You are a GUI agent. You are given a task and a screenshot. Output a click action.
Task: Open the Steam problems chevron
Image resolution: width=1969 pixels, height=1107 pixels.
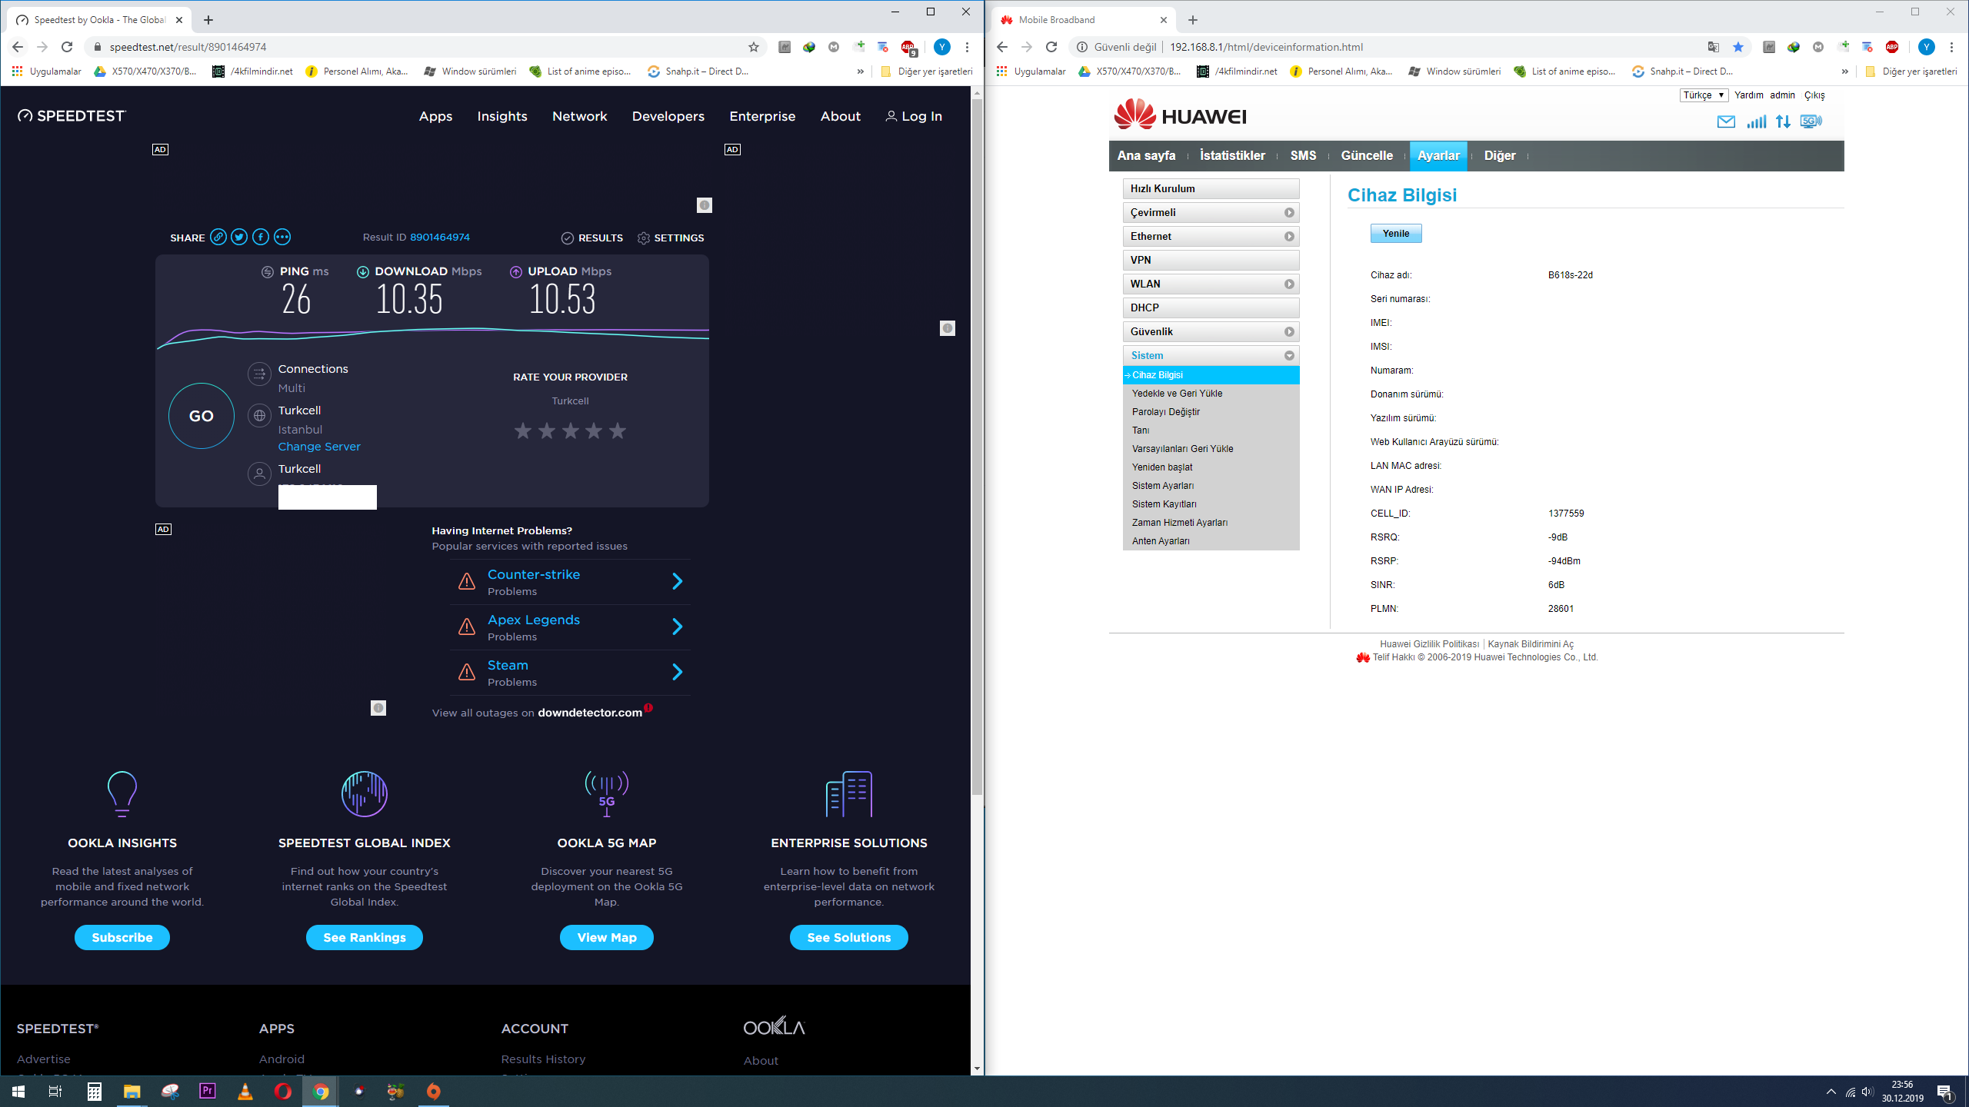click(x=678, y=672)
